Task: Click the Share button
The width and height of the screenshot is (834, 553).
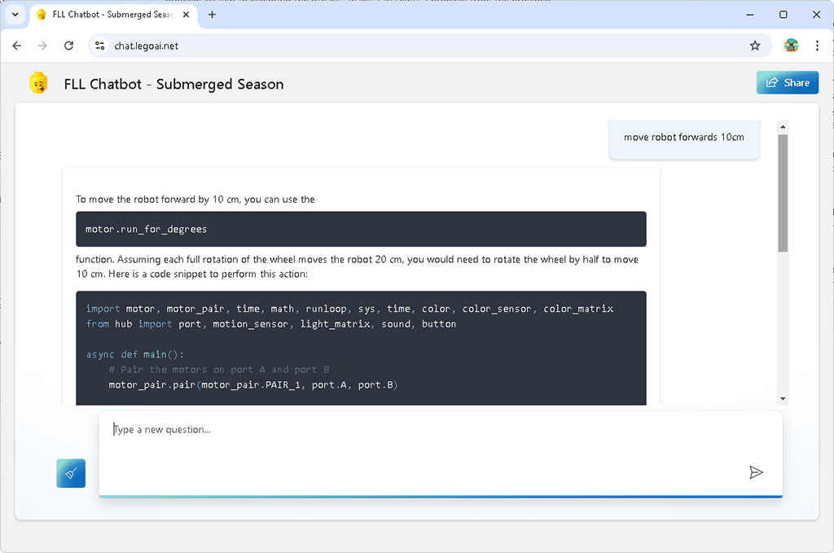Action: (787, 82)
